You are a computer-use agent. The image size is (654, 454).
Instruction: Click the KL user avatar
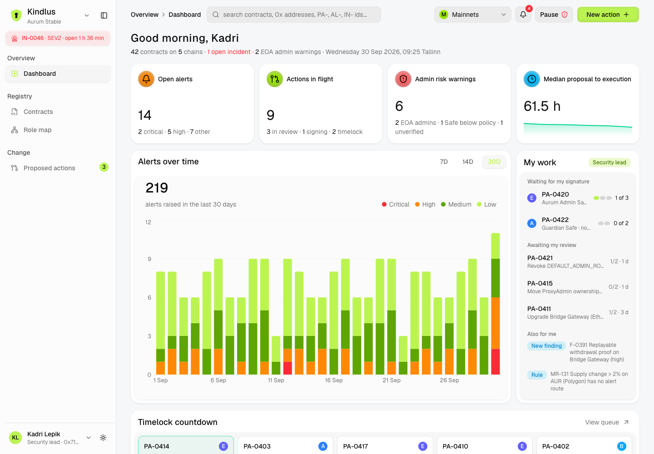15,438
